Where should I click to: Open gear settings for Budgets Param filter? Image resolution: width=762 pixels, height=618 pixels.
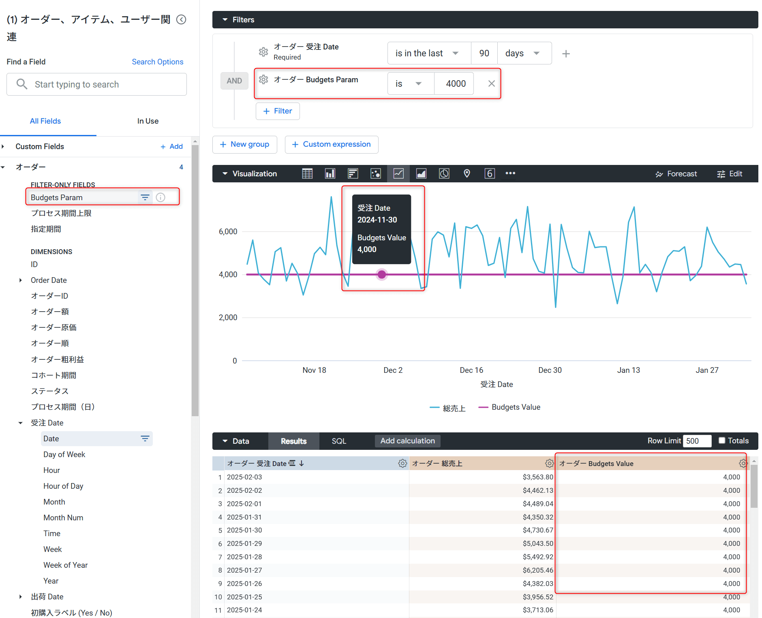(x=263, y=79)
